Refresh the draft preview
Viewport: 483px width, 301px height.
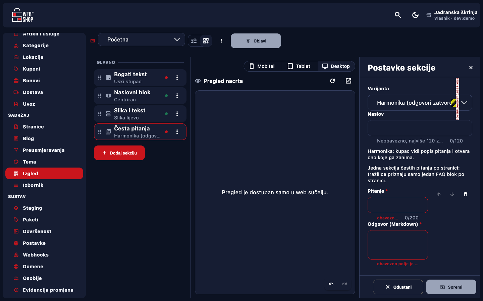click(332, 81)
